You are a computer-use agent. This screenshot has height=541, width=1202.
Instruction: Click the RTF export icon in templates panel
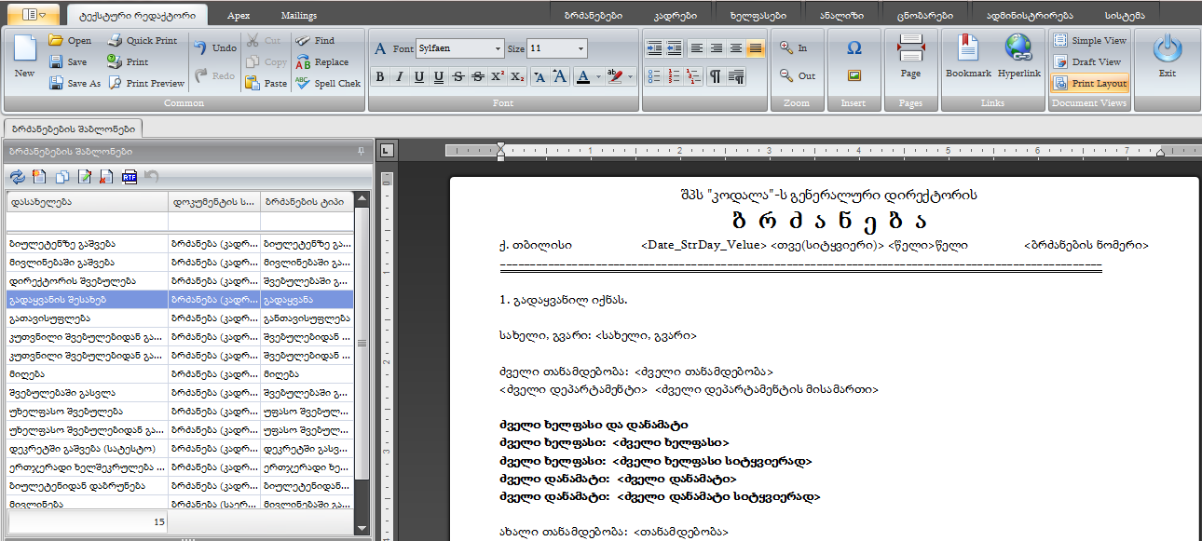(x=130, y=176)
